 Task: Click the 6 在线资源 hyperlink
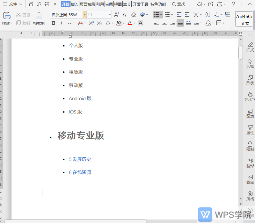80,172
